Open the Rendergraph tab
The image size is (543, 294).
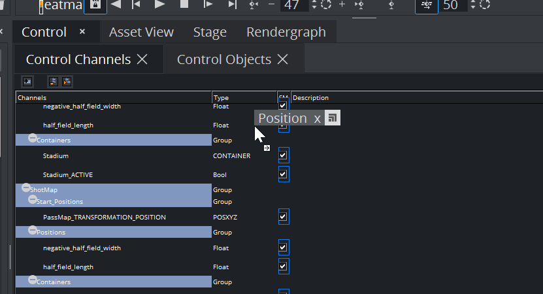286,32
